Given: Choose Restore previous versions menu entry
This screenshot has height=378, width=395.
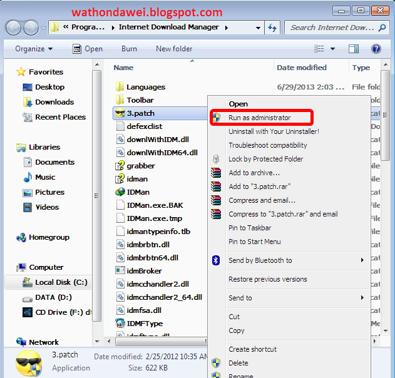Looking at the screenshot, I should (x=268, y=279).
